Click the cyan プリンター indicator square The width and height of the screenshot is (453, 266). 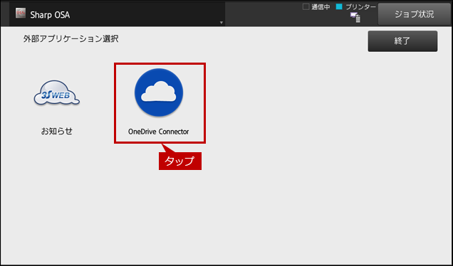339,6
